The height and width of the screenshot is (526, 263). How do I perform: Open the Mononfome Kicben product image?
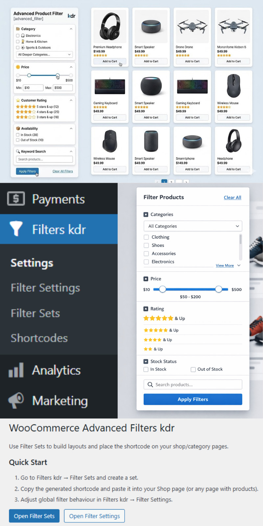pos(233,27)
